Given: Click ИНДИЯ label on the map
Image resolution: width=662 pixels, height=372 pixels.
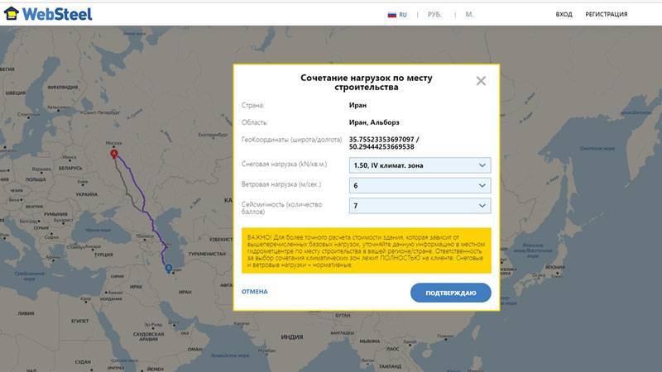Looking at the screenshot, I should coord(292,337).
